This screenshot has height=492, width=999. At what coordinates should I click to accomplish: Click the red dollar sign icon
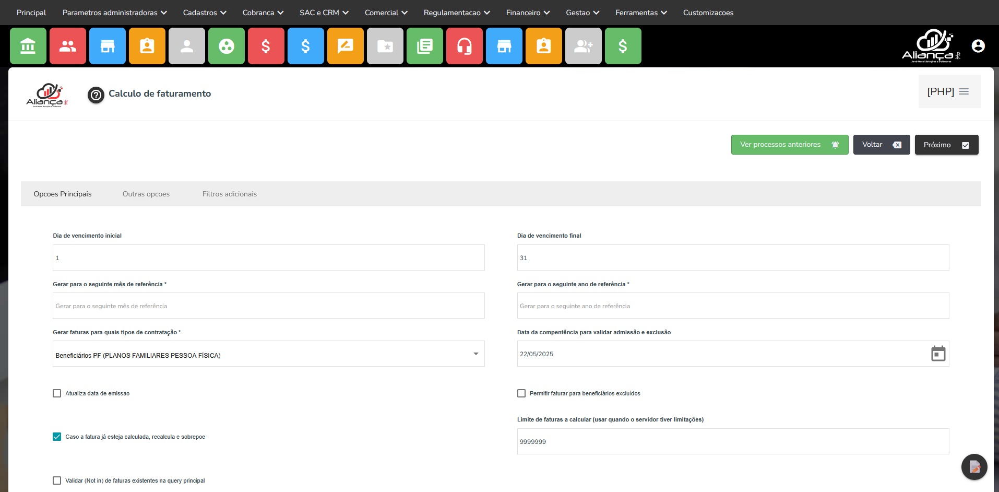266,46
